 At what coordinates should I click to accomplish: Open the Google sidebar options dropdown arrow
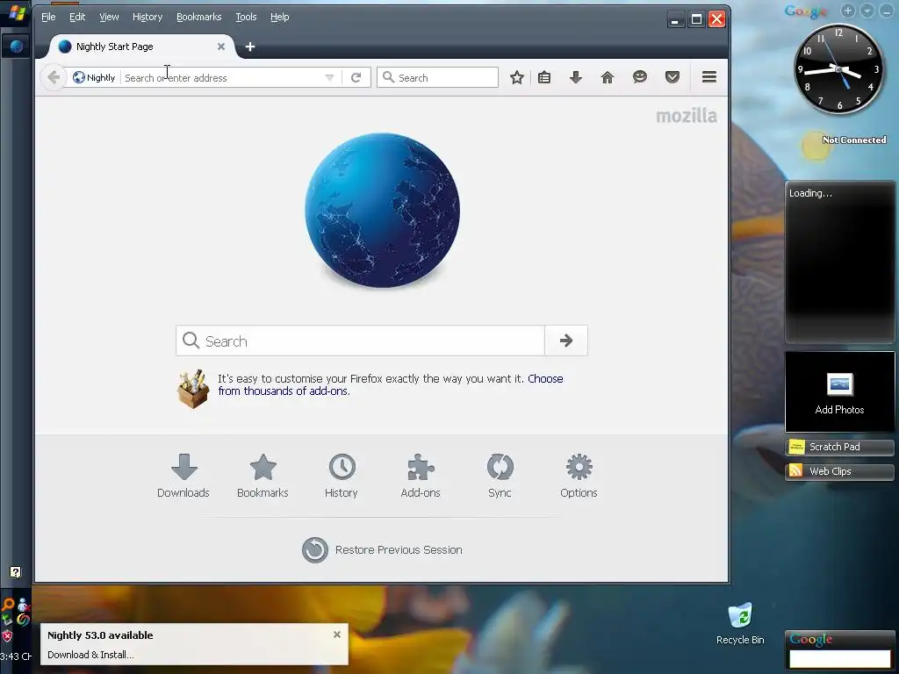pos(867,11)
